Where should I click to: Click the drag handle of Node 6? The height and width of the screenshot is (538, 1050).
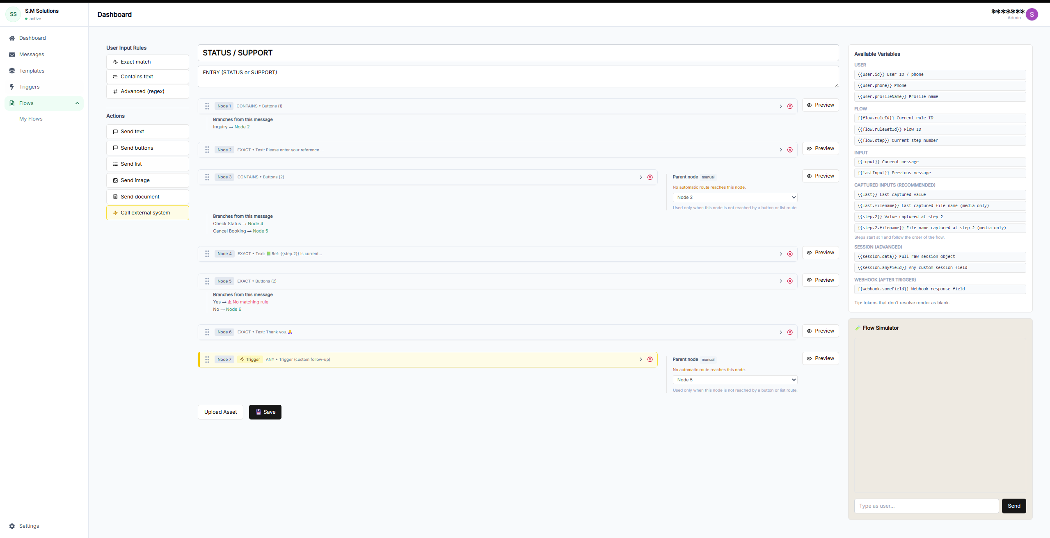[x=207, y=332]
